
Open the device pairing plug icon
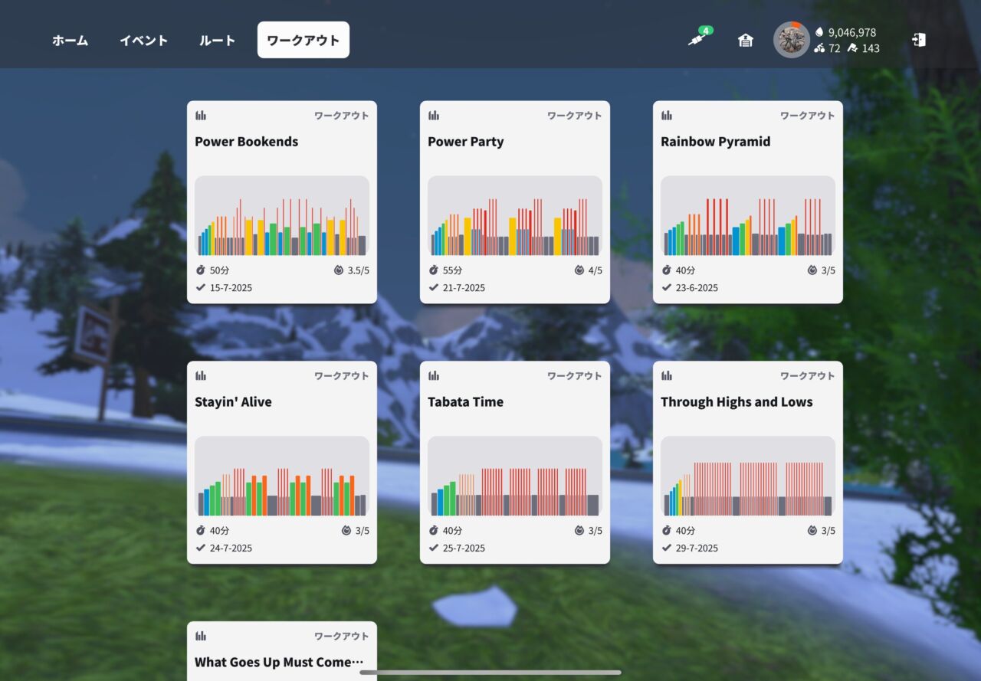click(x=697, y=39)
